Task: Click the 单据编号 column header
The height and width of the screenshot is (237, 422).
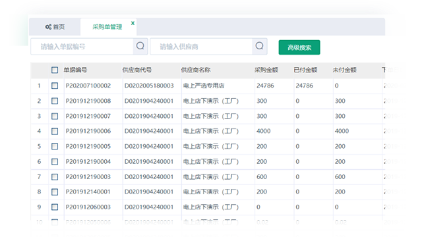Action: click(x=75, y=70)
